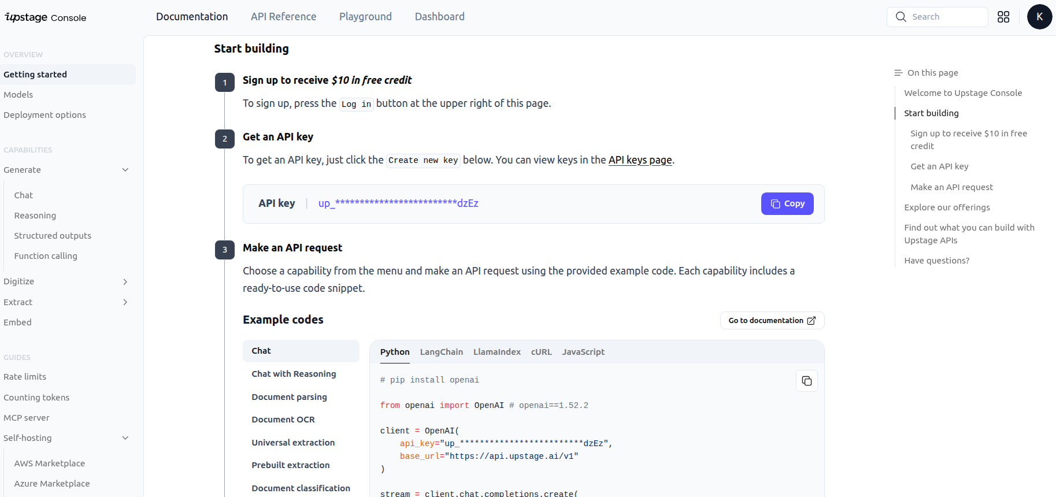Go to the Dashboard page
1056x497 pixels.
tap(439, 17)
